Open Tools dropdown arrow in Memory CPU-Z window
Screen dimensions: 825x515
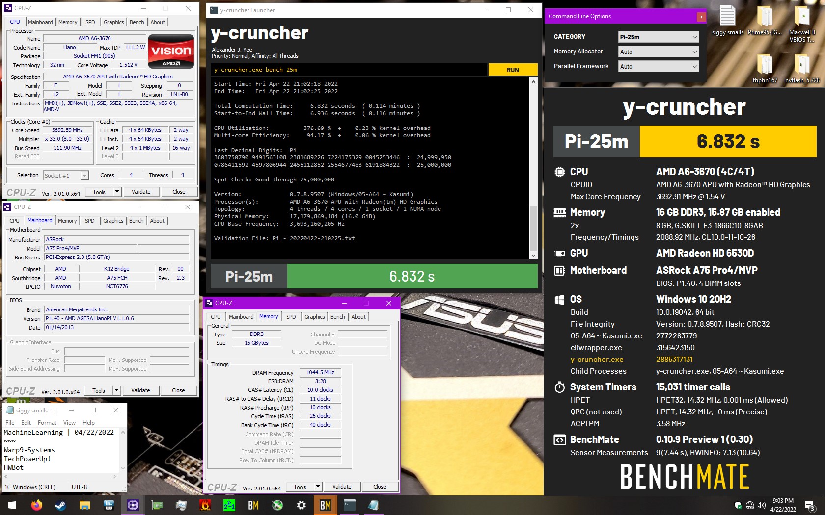(x=318, y=487)
